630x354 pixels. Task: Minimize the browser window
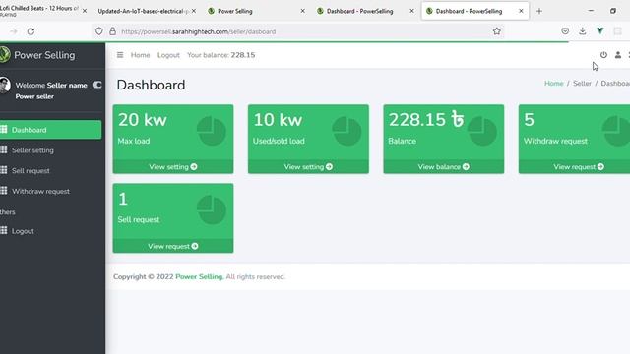coord(591,11)
